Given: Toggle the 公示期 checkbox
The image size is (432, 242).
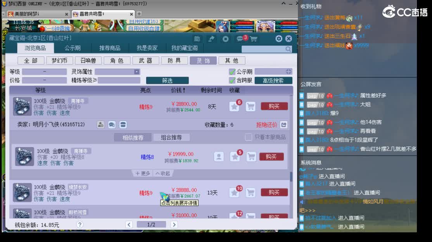Looking at the screenshot, I should [232, 71].
